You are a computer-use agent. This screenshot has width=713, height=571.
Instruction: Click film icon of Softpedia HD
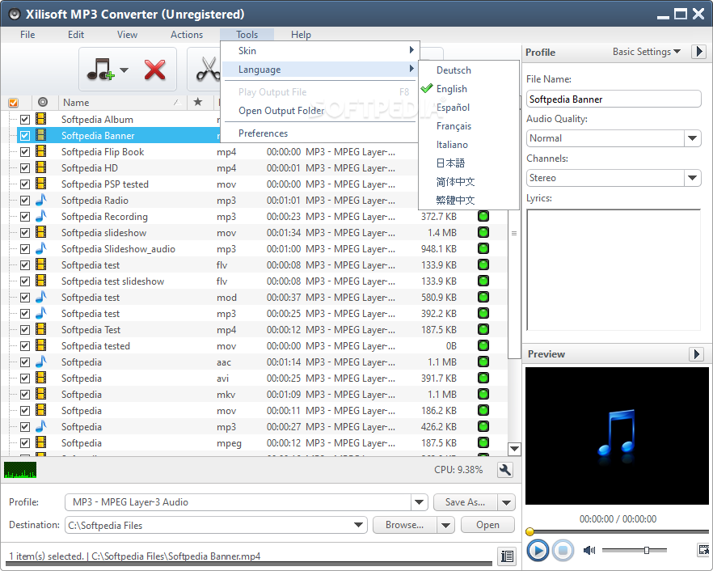click(x=41, y=168)
